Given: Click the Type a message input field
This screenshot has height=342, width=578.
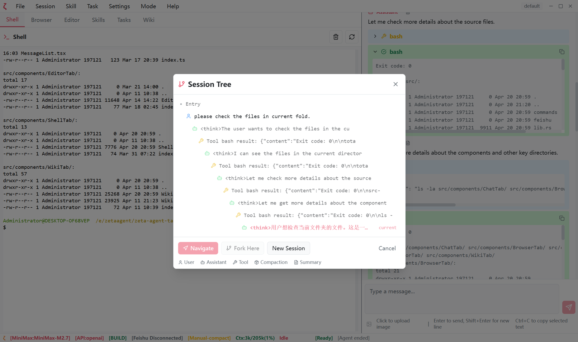Looking at the screenshot, I should tap(461, 298).
